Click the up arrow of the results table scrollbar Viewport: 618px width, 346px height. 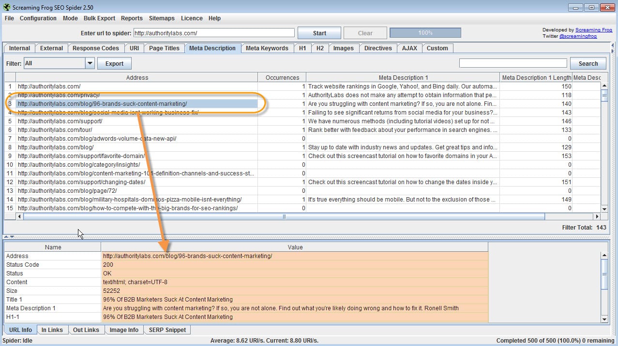(604, 86)
